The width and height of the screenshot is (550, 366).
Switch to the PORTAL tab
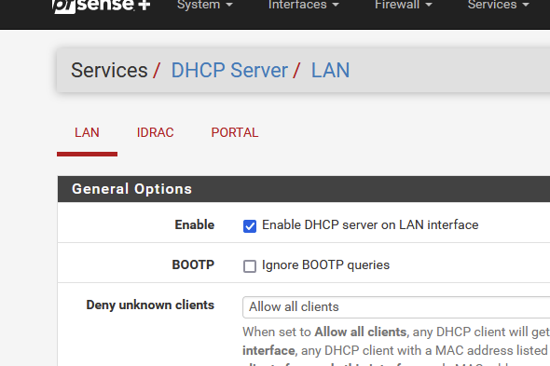click(235, 132)
